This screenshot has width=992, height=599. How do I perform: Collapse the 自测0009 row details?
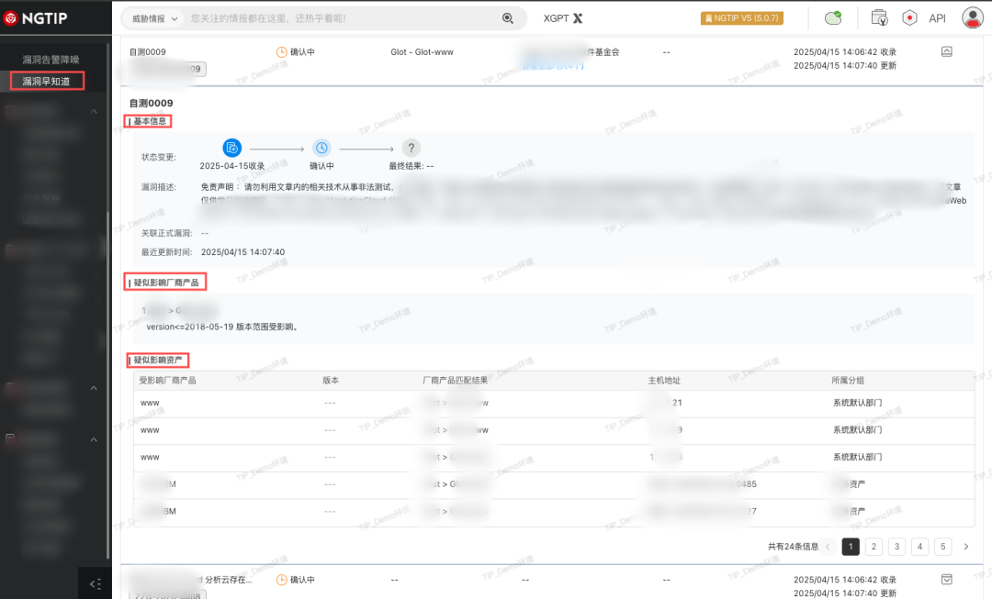[x=947, y=52]
